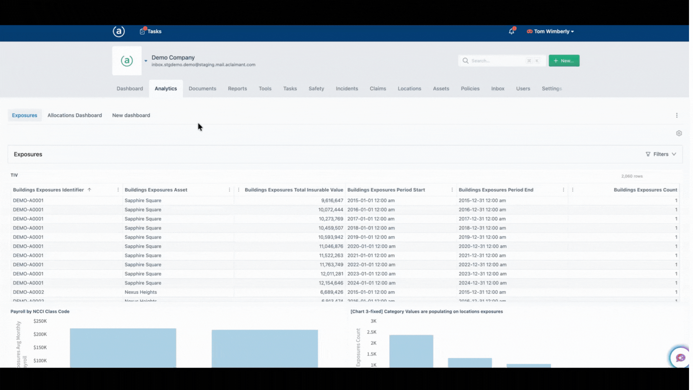The width and height of the screenshot is (693, 390).
Task: Focus the Search input field
Action: coord(502,61)
